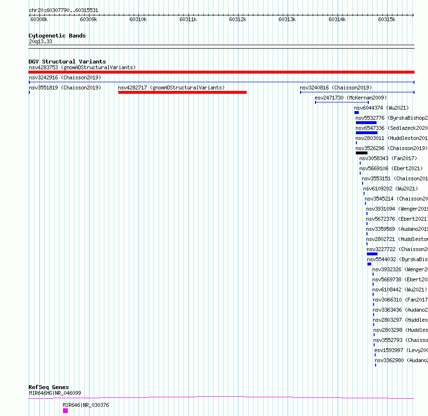
Task: Select the nsv2803011 Huddleston label
Action: (391, 138)
